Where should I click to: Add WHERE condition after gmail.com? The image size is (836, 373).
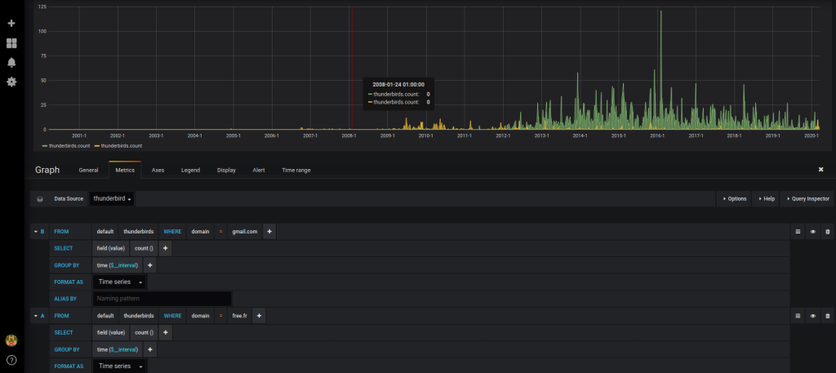click(269, 232)
